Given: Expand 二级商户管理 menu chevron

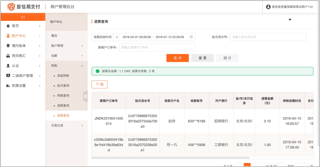Looking at the screenshot, I should [x=40, y=76].
